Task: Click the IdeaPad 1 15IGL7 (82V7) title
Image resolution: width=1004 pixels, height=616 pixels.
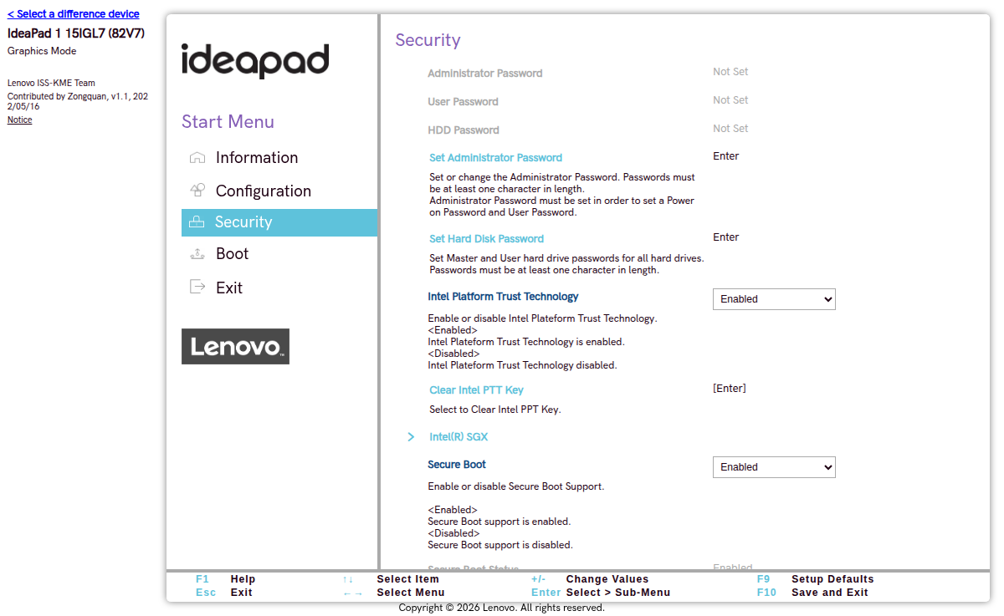Action: pos(76,33)
